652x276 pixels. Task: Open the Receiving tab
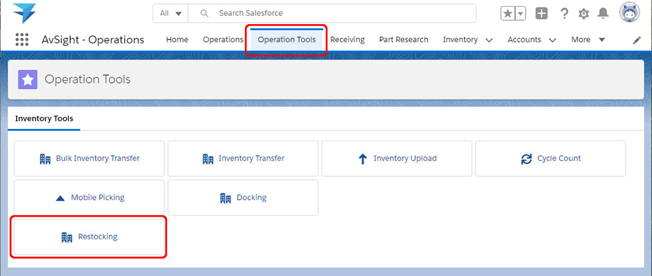click(x=347, y=39)
